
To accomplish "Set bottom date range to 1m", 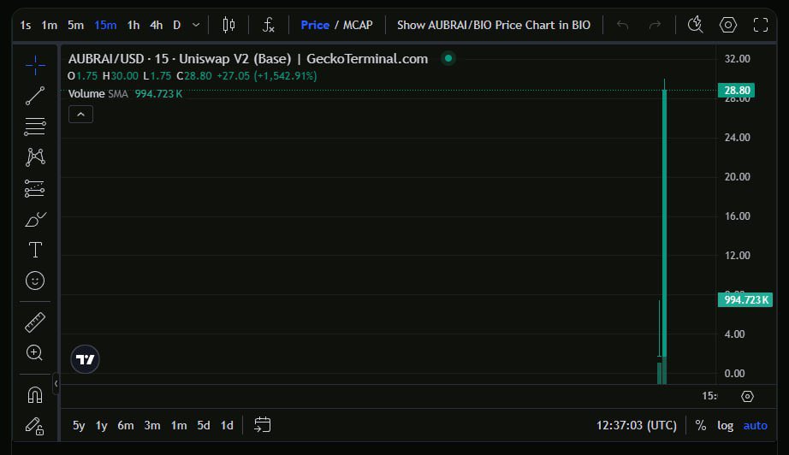I will point(179,425).
